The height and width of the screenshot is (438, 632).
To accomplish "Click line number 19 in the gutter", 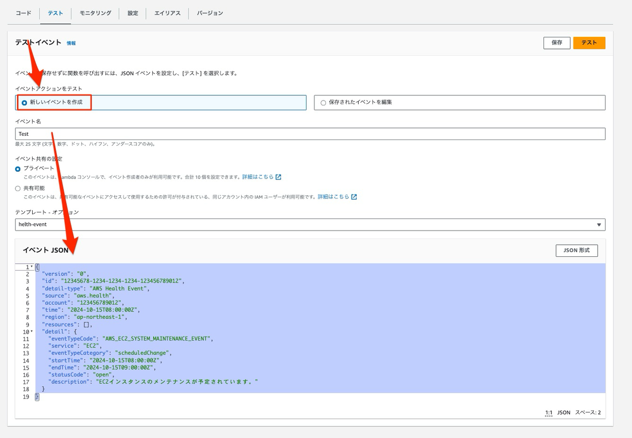I will pos(26,396).
